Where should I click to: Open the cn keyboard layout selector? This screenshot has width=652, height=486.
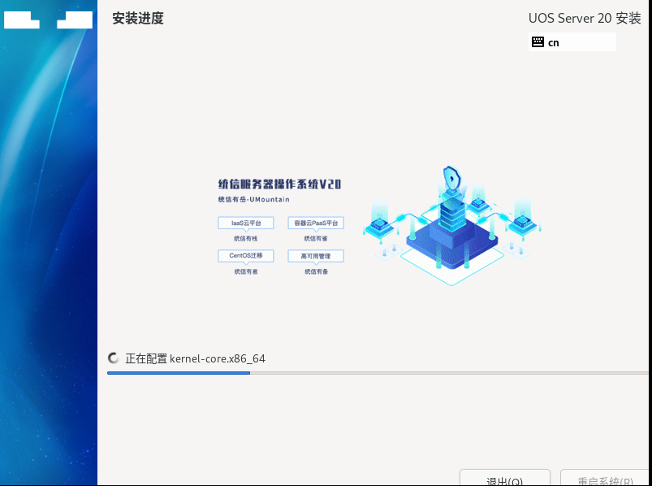click(x=572, y=42)
